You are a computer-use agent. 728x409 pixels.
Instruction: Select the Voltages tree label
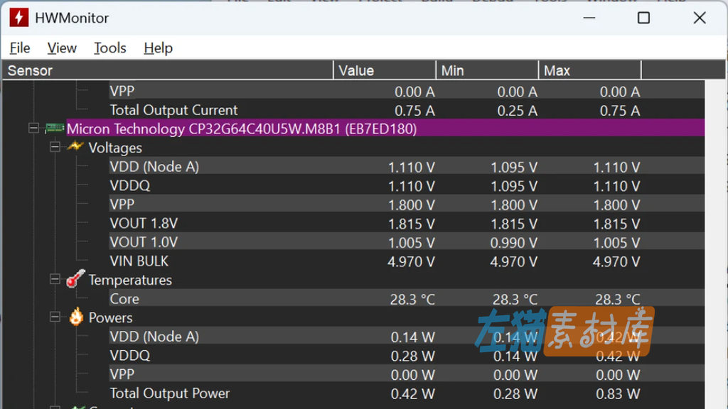coord(115,148)
